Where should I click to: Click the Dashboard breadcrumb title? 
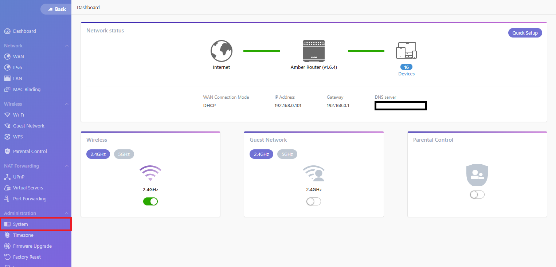(88, 7)
